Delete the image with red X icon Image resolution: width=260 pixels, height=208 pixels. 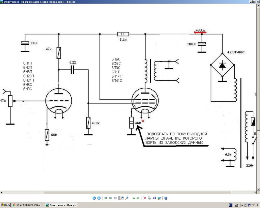pos(144,198)
